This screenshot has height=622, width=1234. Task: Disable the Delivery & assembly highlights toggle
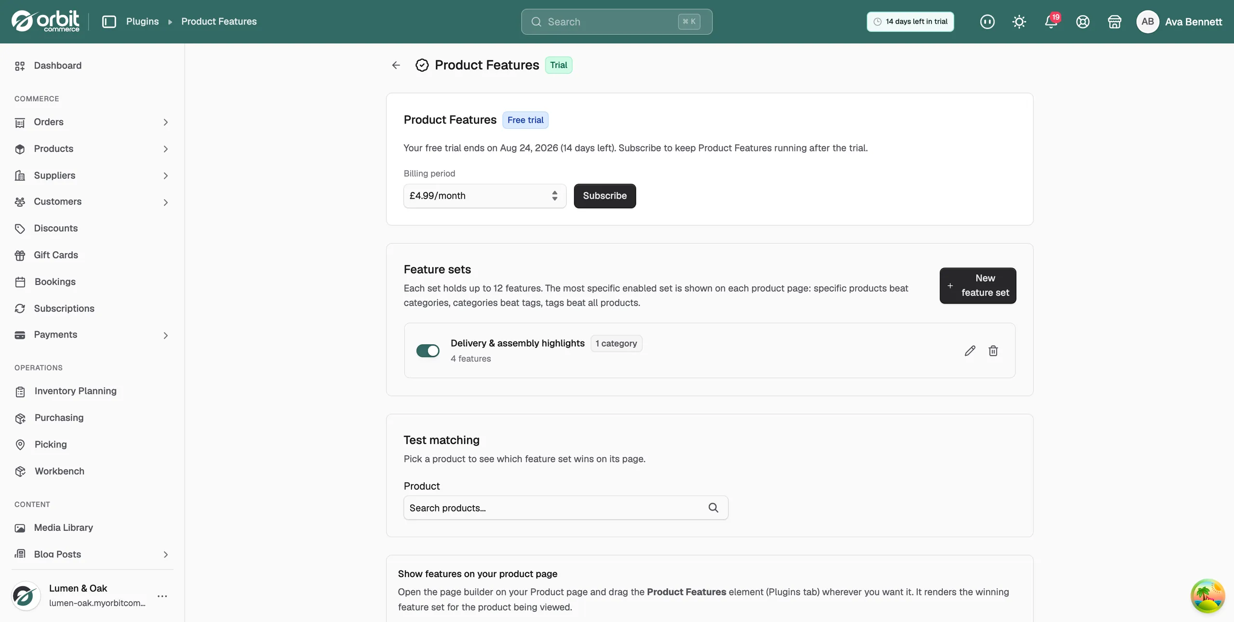click(428, 351)
